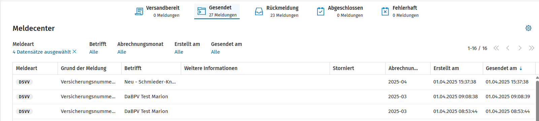Click the Fehlerhaft error document icon

385,11
